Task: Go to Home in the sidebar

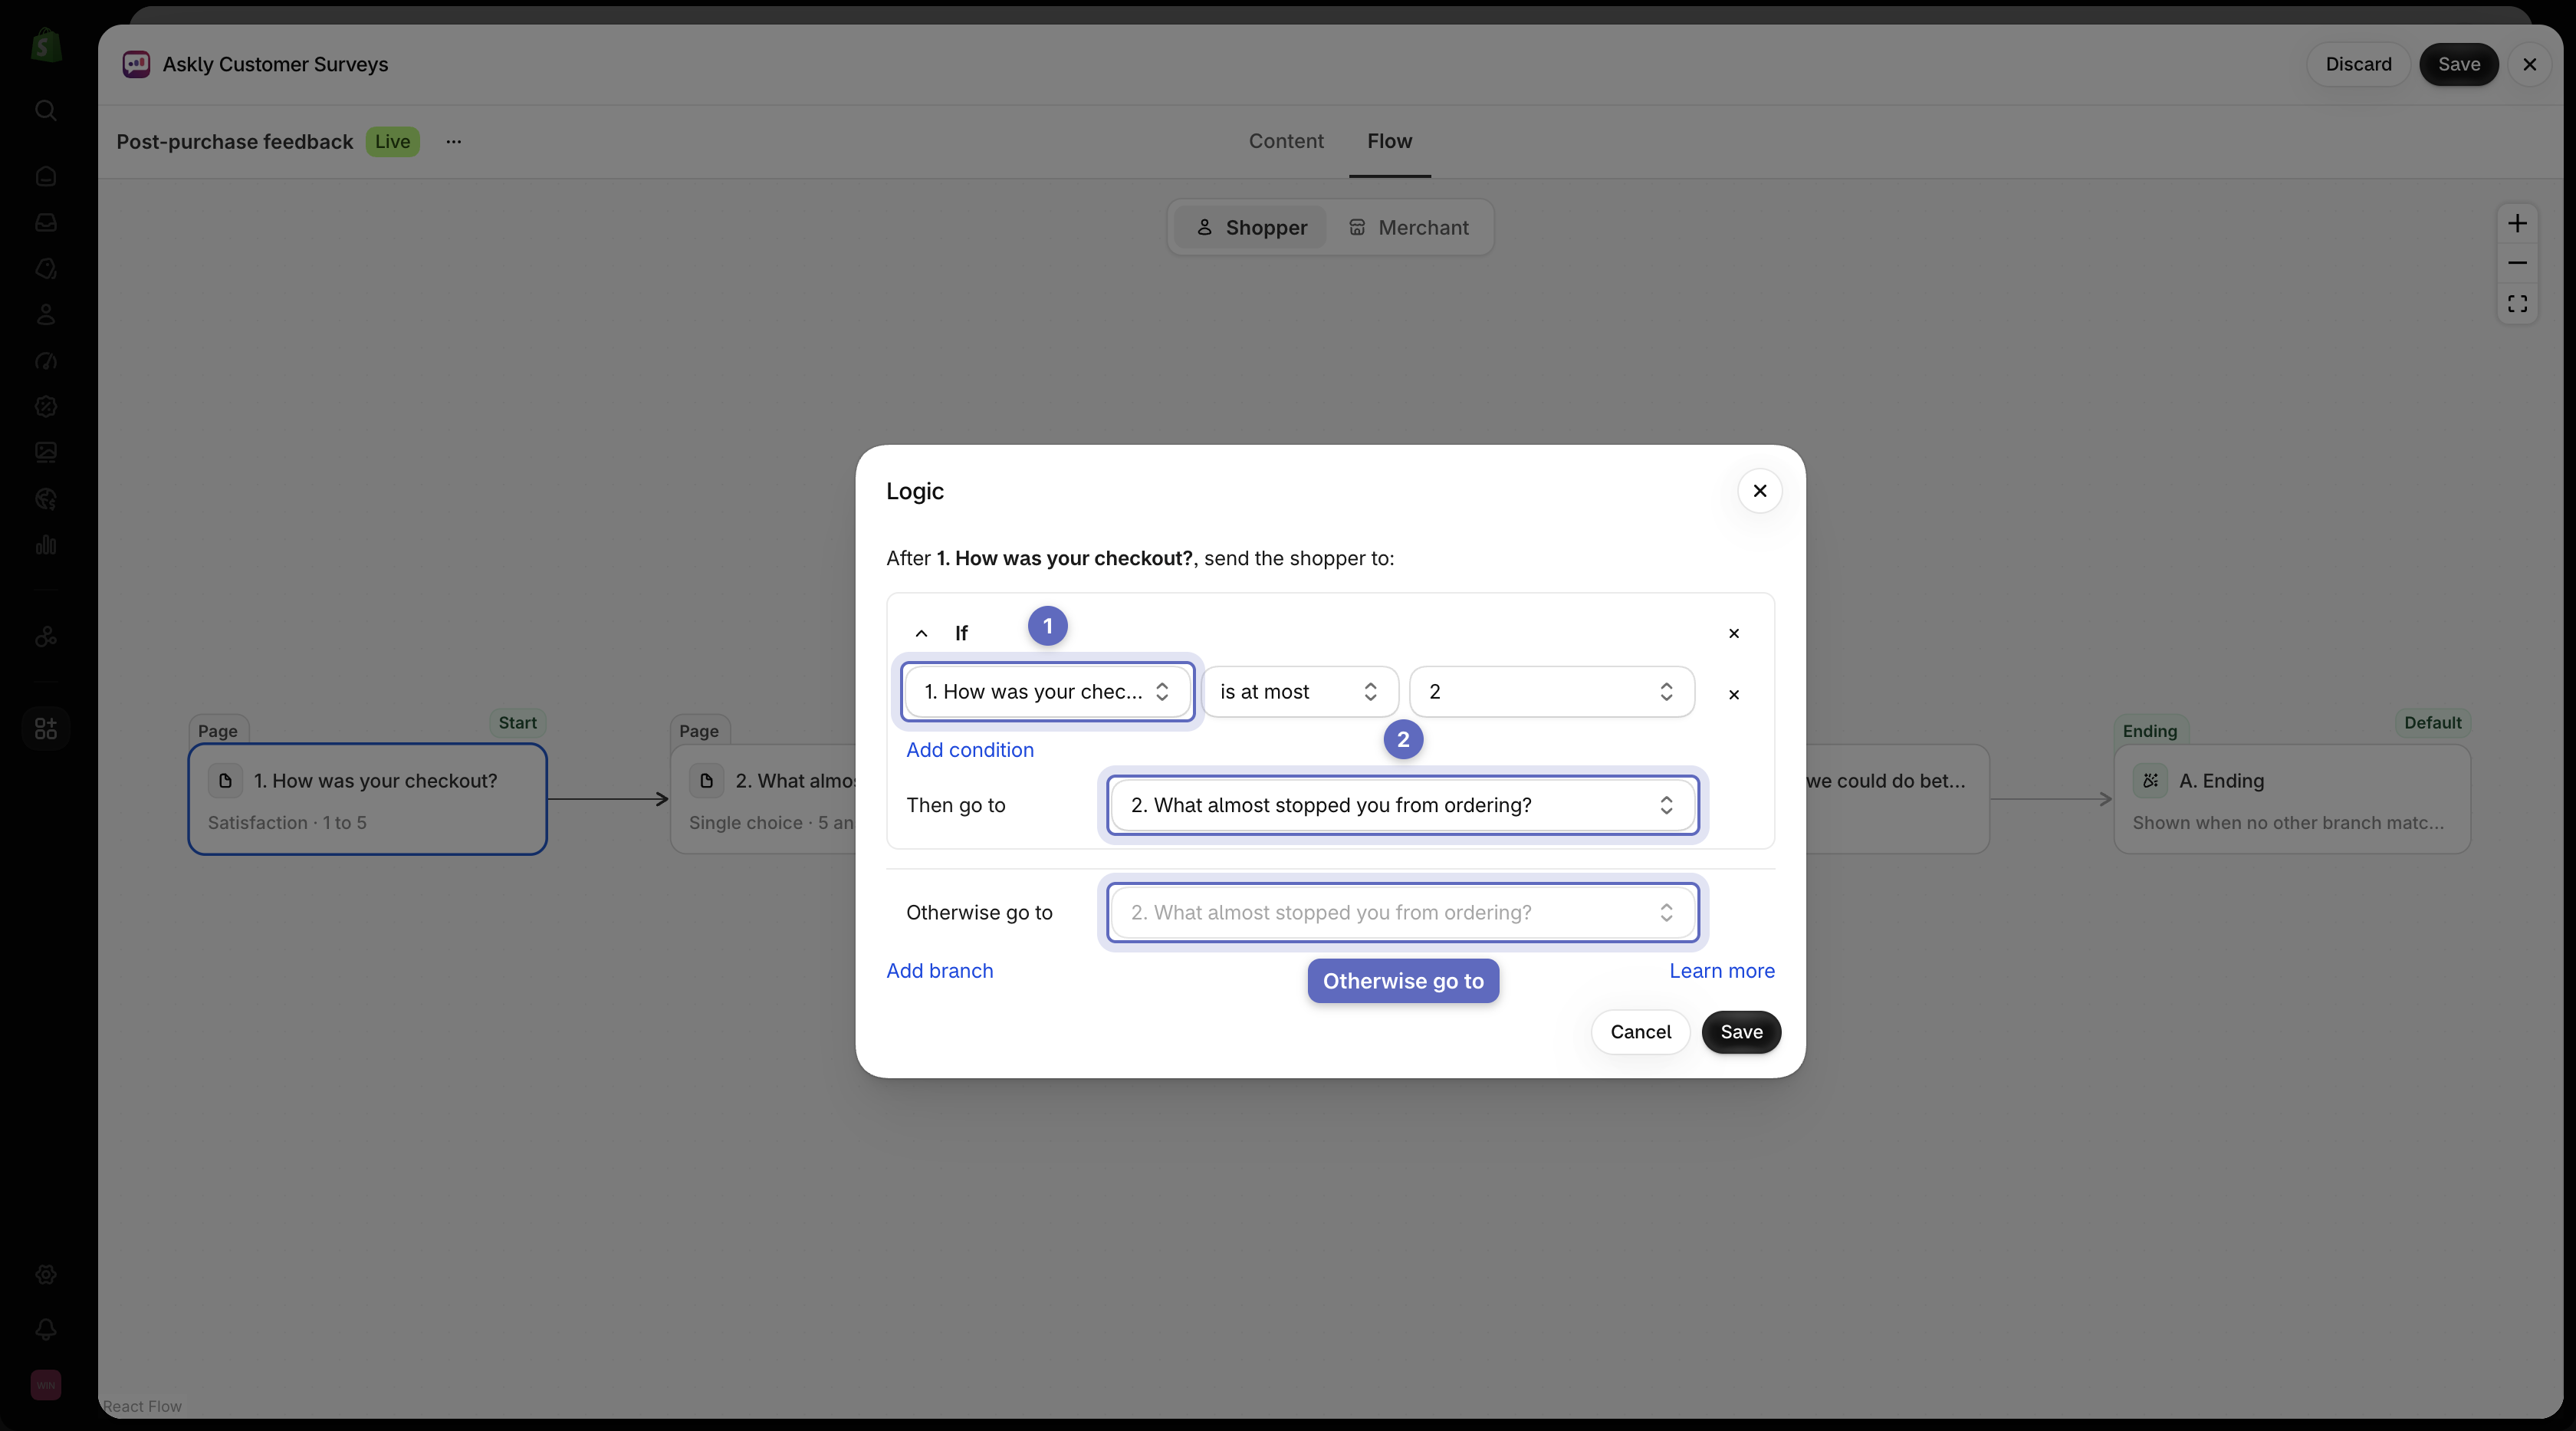Action: 46,176
